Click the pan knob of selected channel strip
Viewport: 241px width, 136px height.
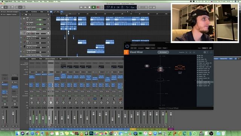click(50, 102)
